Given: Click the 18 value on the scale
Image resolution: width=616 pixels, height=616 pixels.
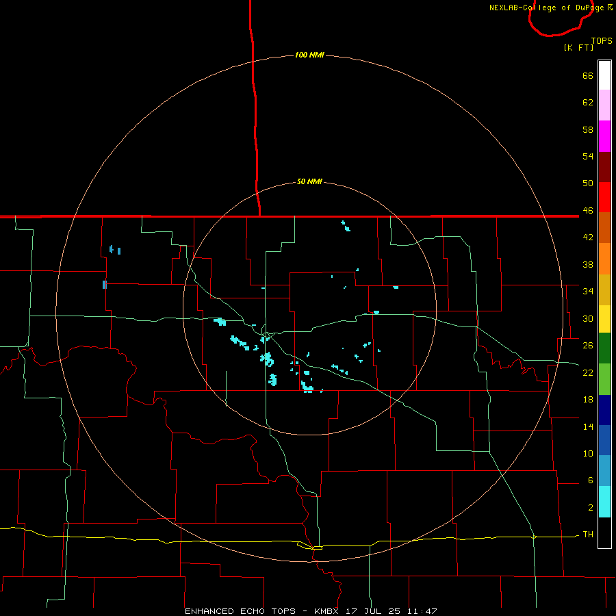Looking at the screenshot, I should point(588,400).
